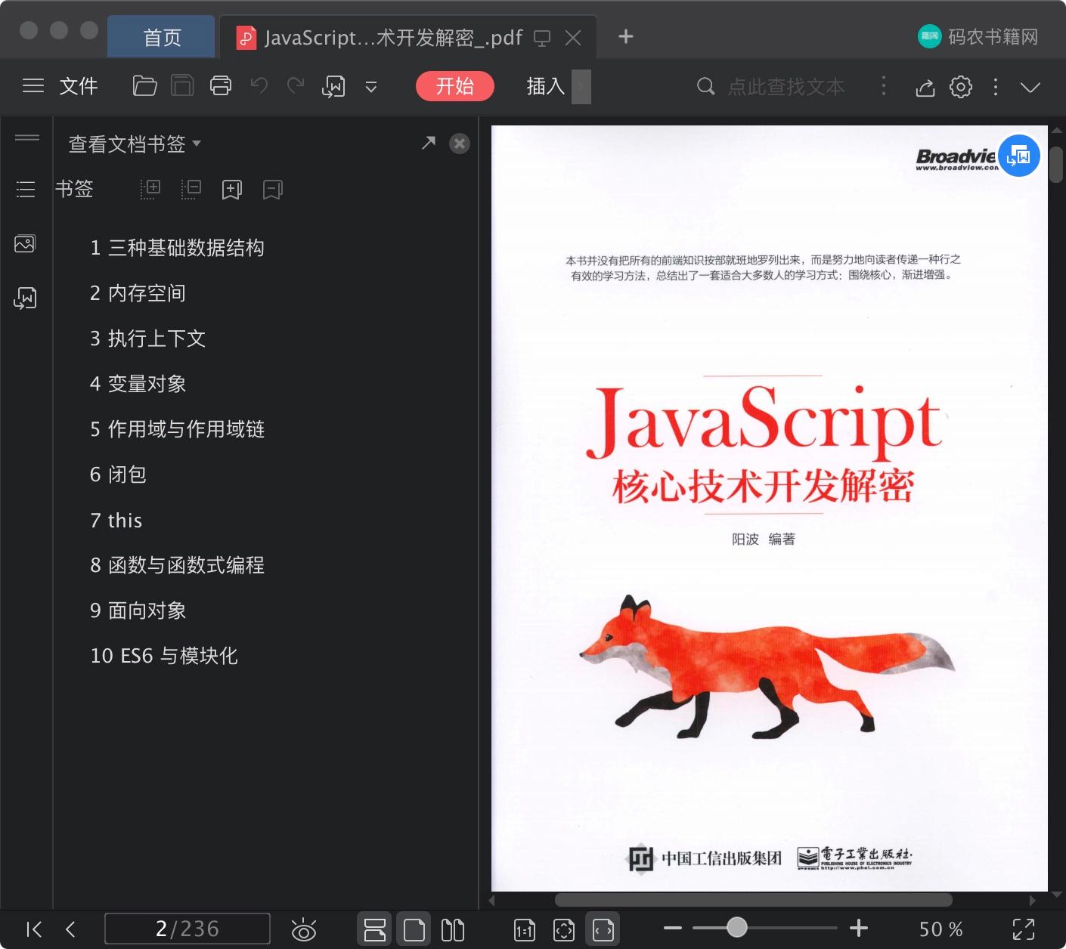Open quick access toolbar dropdown arrow

click(371, 87)
